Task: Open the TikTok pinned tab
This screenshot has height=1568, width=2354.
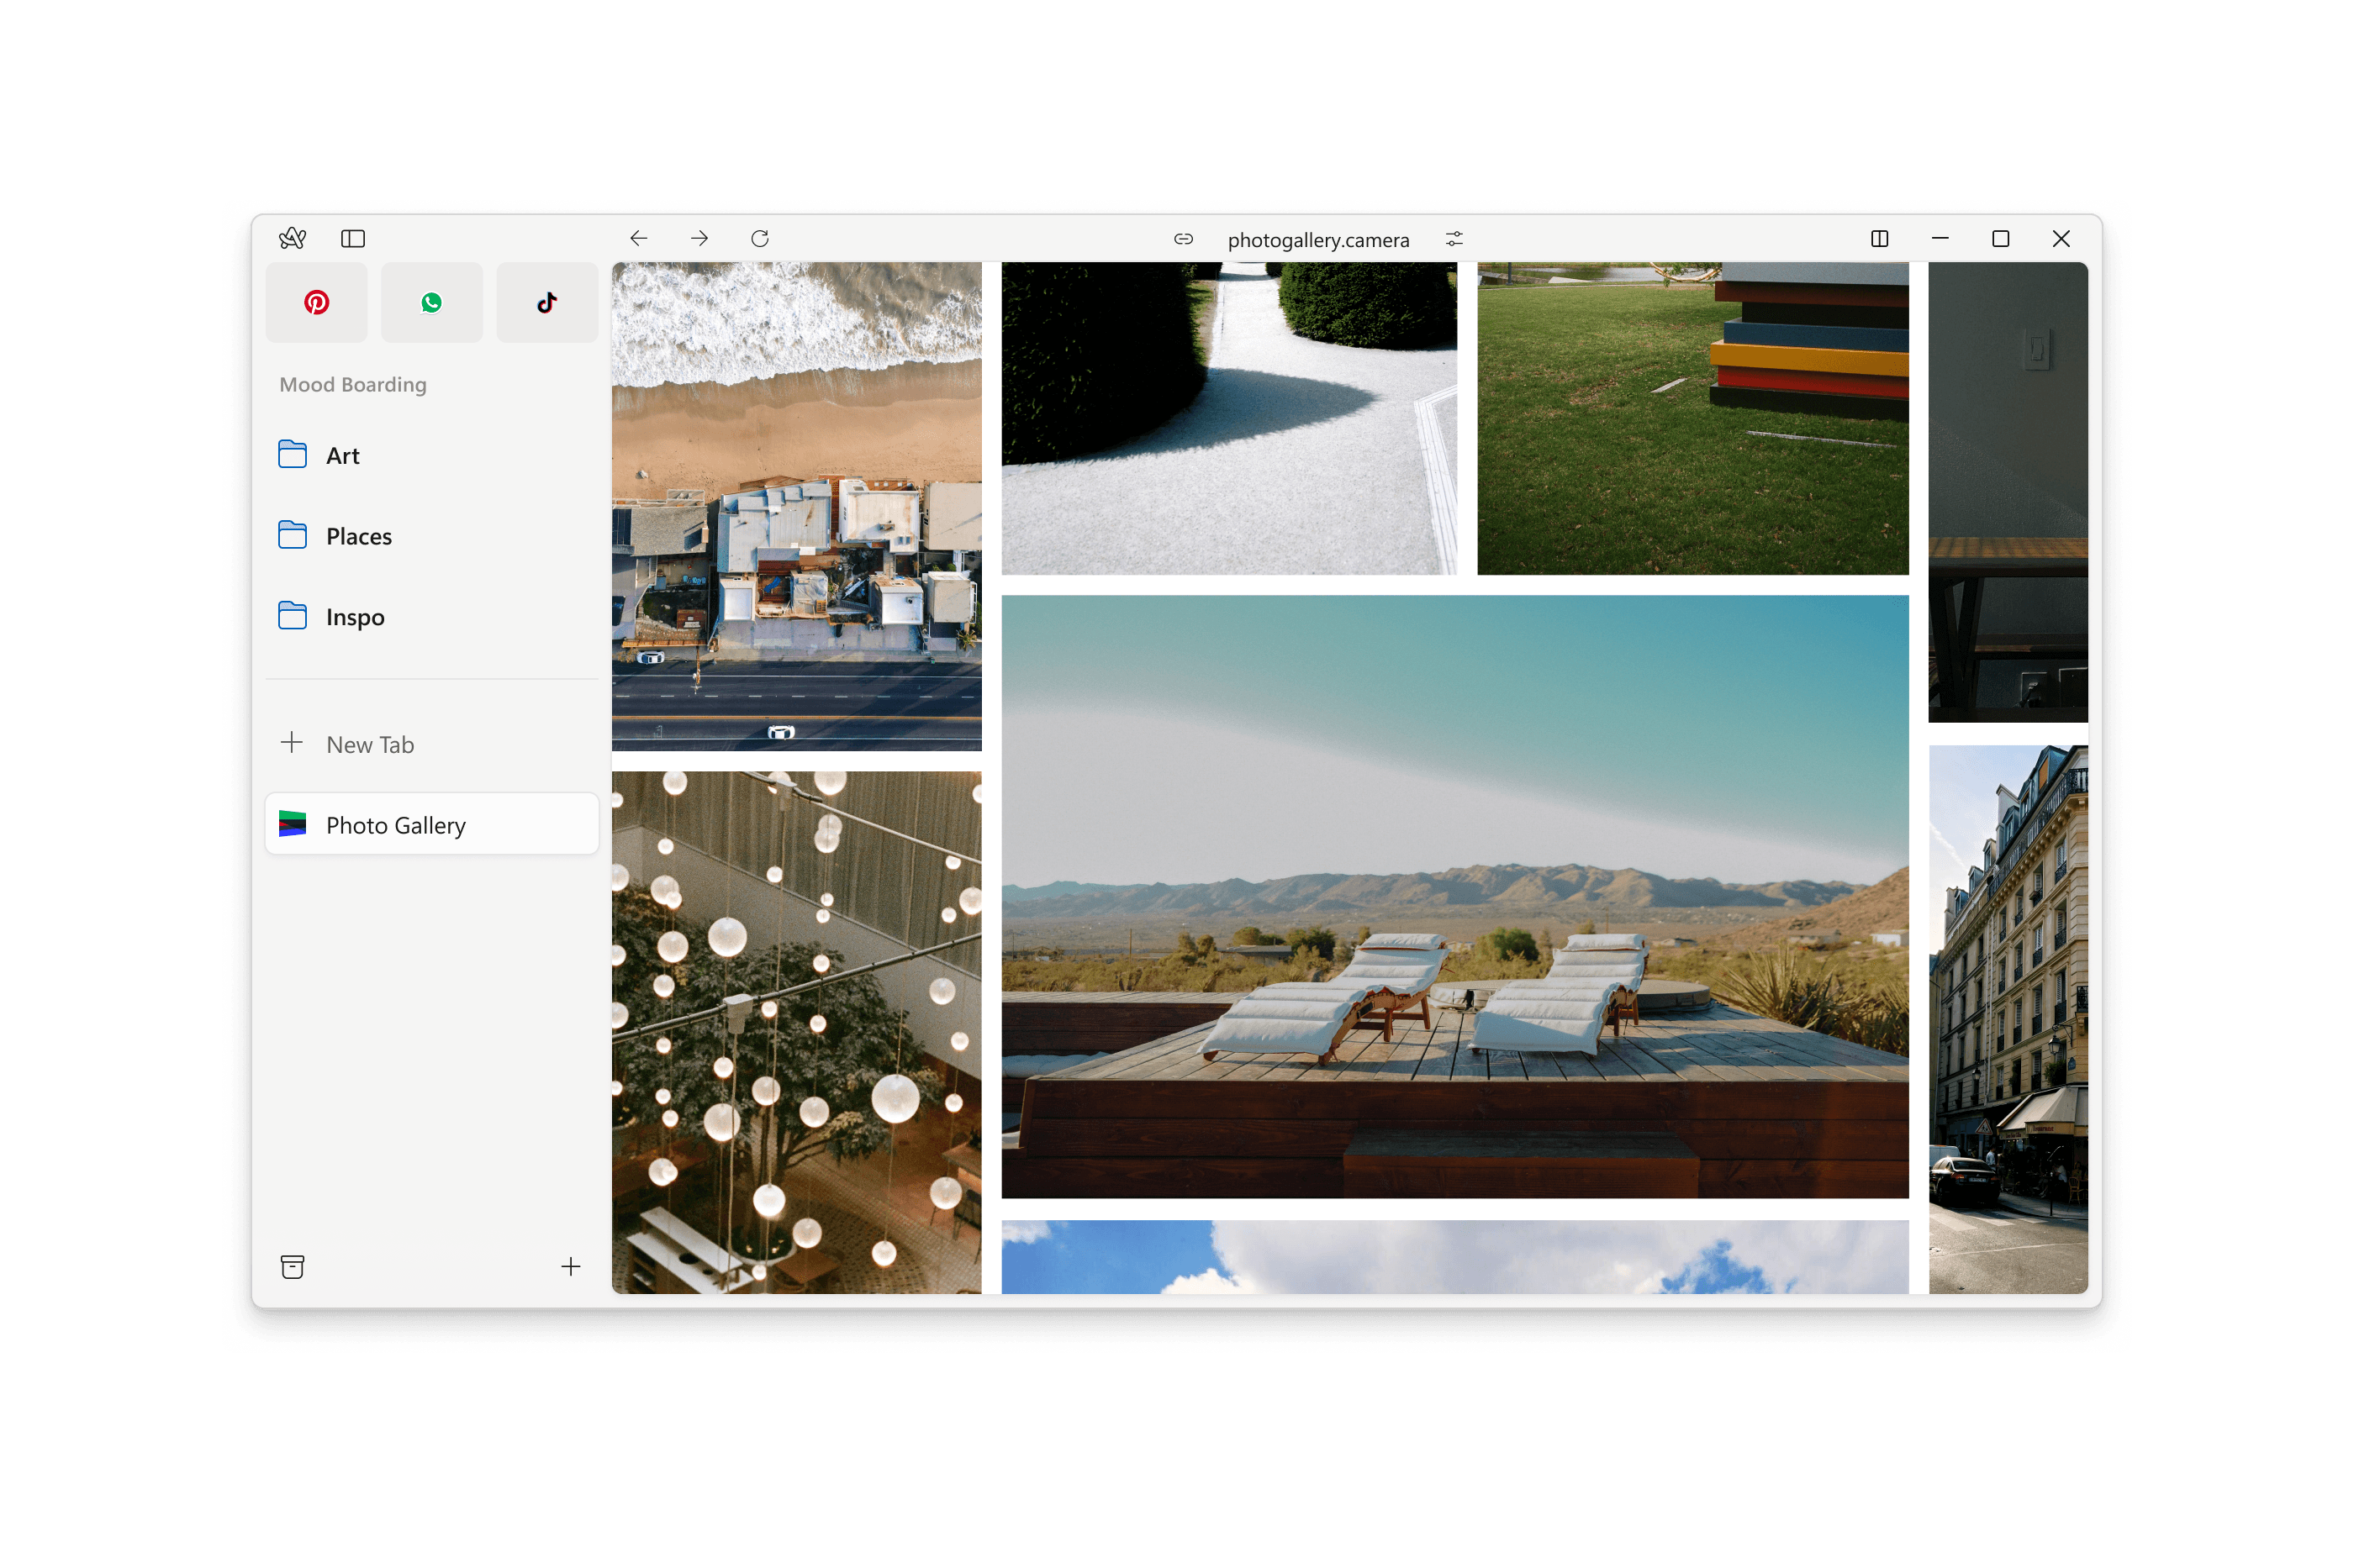Action: pos(546,302)
